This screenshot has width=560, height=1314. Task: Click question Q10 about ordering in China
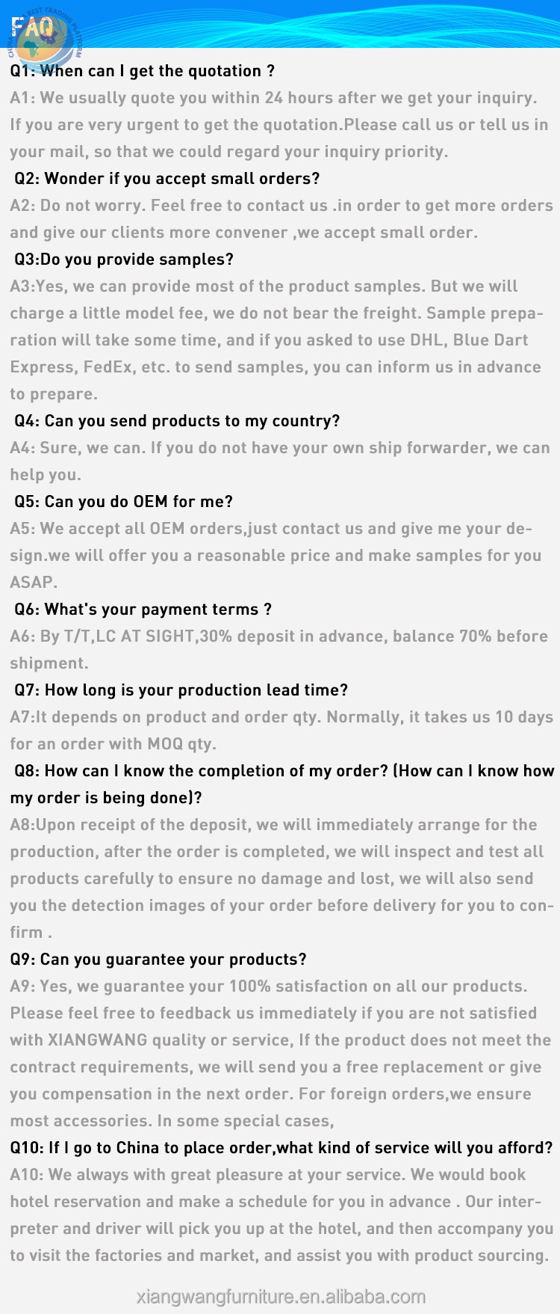click(281, 1148)
